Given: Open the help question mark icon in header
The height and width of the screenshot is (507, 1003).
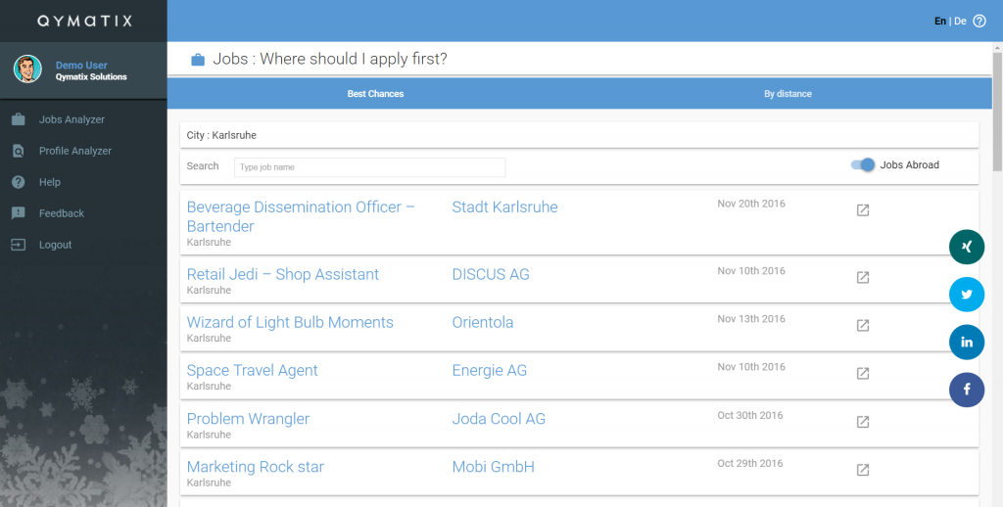Looking at the screenshot, I should coord(979,22).
